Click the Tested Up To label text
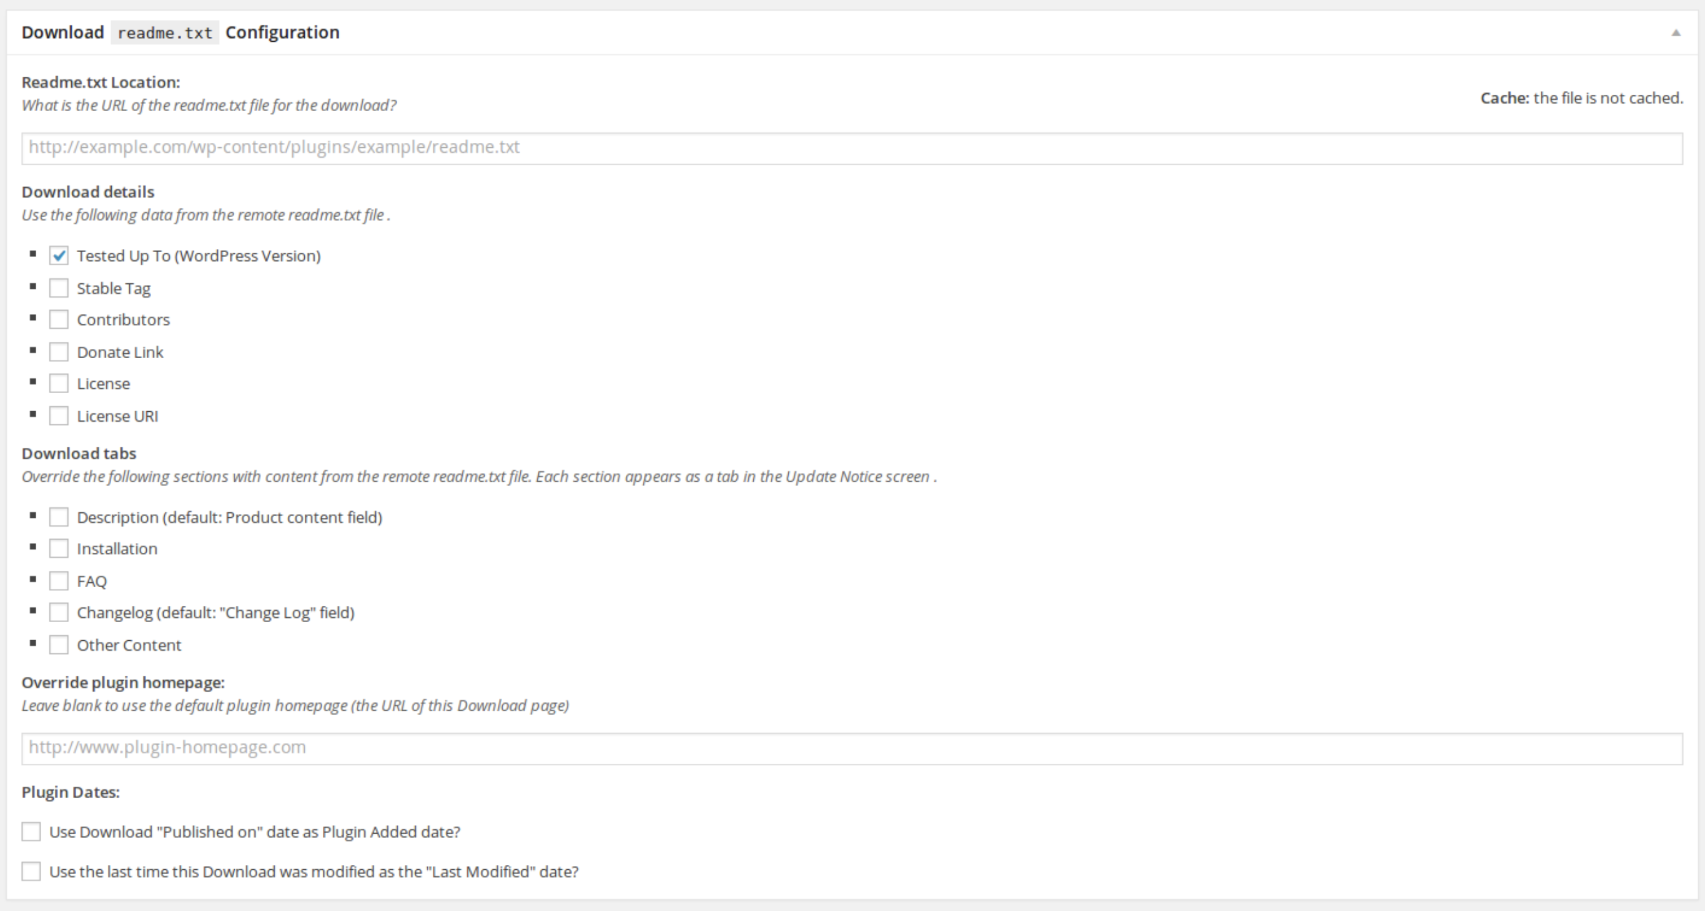Screen dimensions: 1705x911 click(199, 256)
